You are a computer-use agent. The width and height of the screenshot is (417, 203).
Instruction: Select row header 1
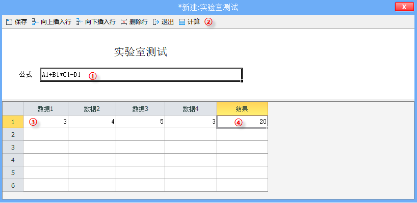coord(13,122)
